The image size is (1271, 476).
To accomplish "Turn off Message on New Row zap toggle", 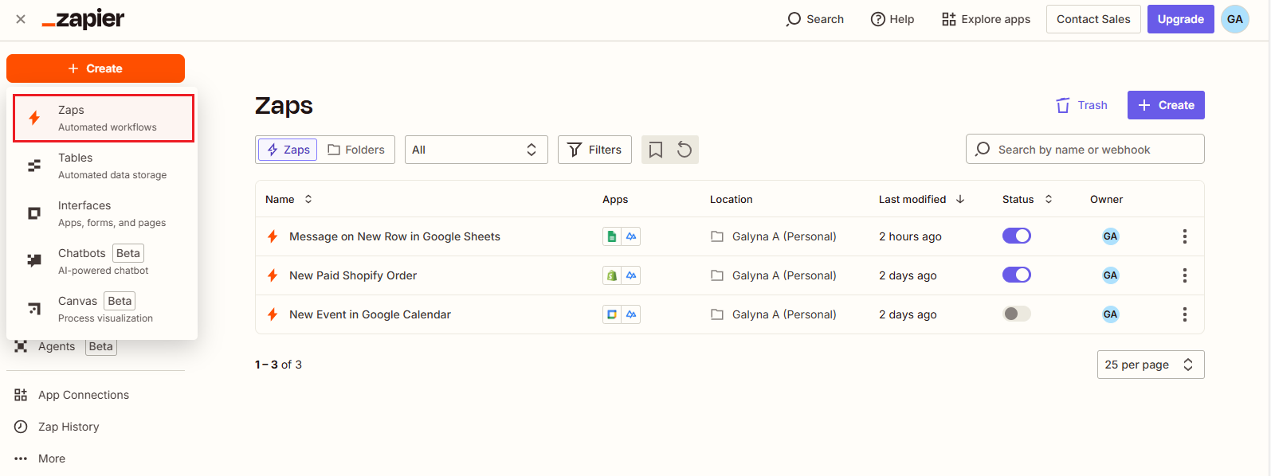I will point(1017,236).
